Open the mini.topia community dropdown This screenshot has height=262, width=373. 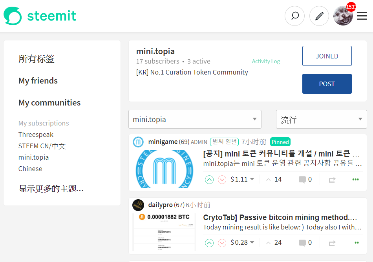[195, 119]
